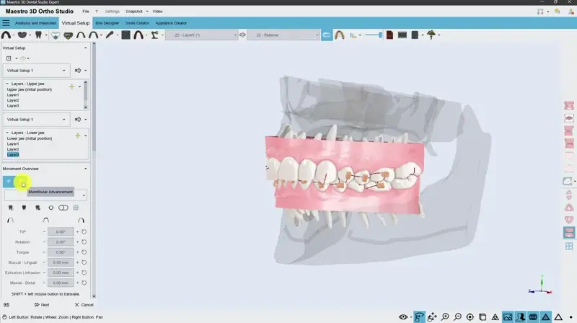The height and width of the screenshot is (323, 577).
Task: Select the single tooth tool icon
Action: click(38, 35)
